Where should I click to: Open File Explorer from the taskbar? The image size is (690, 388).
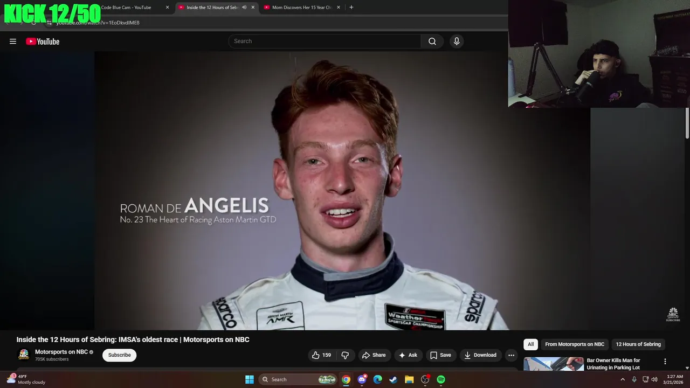click(x=409, y=379)
